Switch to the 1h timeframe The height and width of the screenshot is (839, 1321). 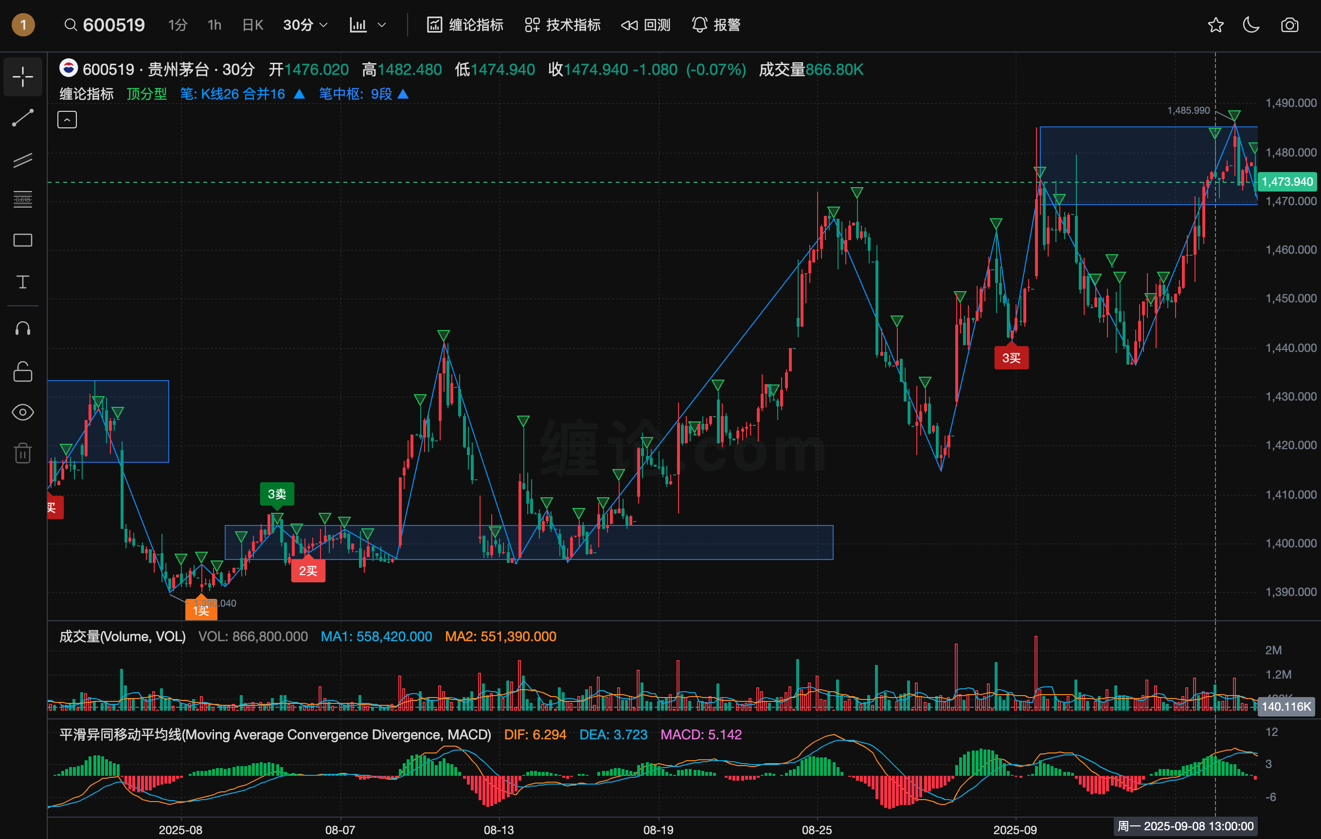pyautogui.click(x=214, y=25)
